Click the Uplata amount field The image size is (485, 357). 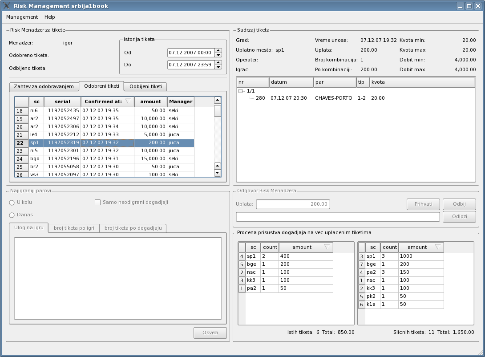coord(293,204)
